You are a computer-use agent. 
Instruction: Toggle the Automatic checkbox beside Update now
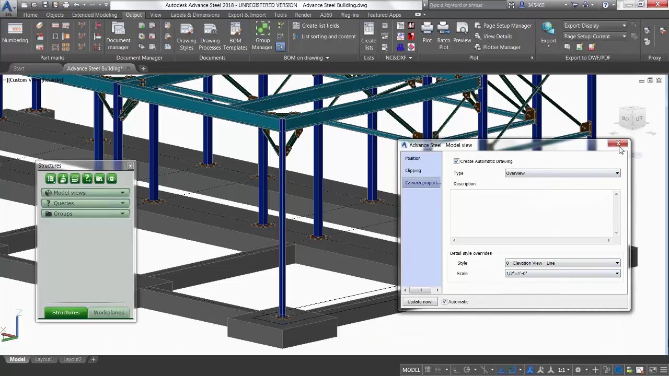pos(444,302)
